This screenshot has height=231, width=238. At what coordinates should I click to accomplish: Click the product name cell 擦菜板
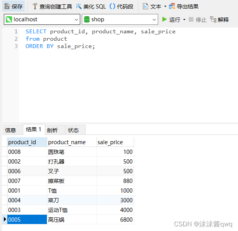[72, 181]
